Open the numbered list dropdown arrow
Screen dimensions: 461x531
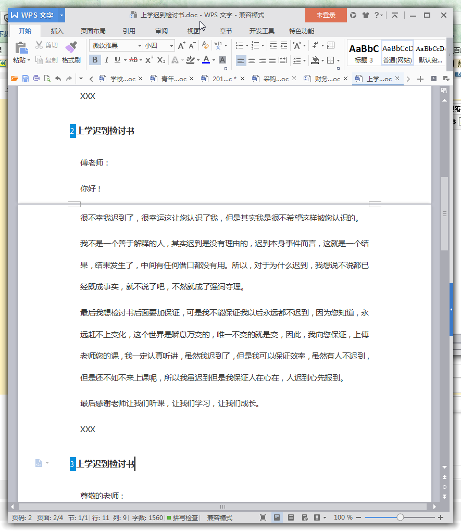click(263, 46)
